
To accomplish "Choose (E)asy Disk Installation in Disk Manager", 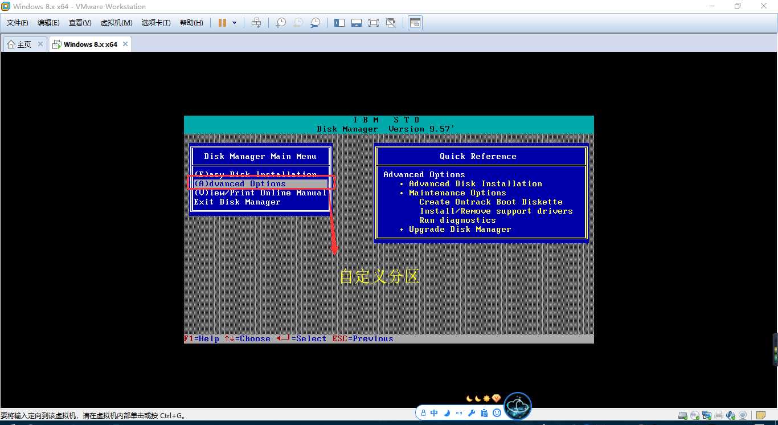I will [x=255, y=174].
